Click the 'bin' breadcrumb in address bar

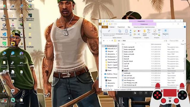click(119, 41)
